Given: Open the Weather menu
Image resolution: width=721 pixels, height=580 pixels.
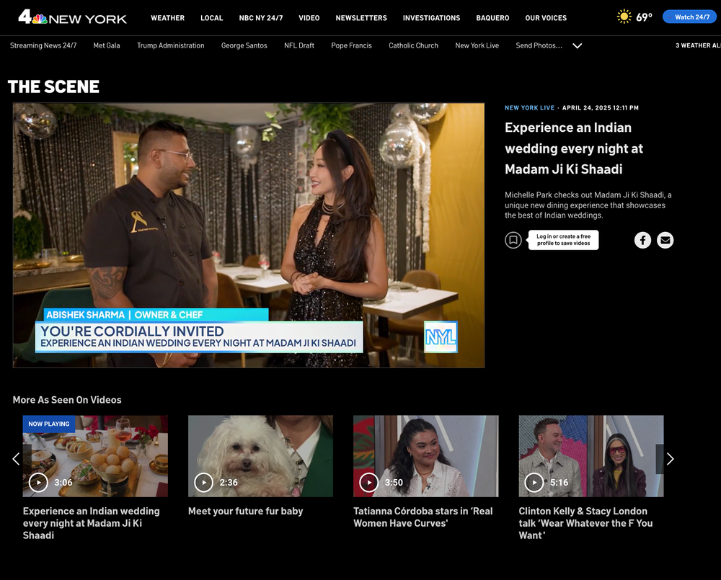Looking at the screenshot, I should (167, 18).
